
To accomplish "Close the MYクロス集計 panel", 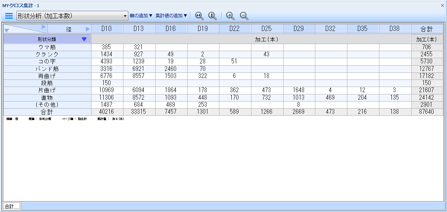I will click(x=443, y=6).
